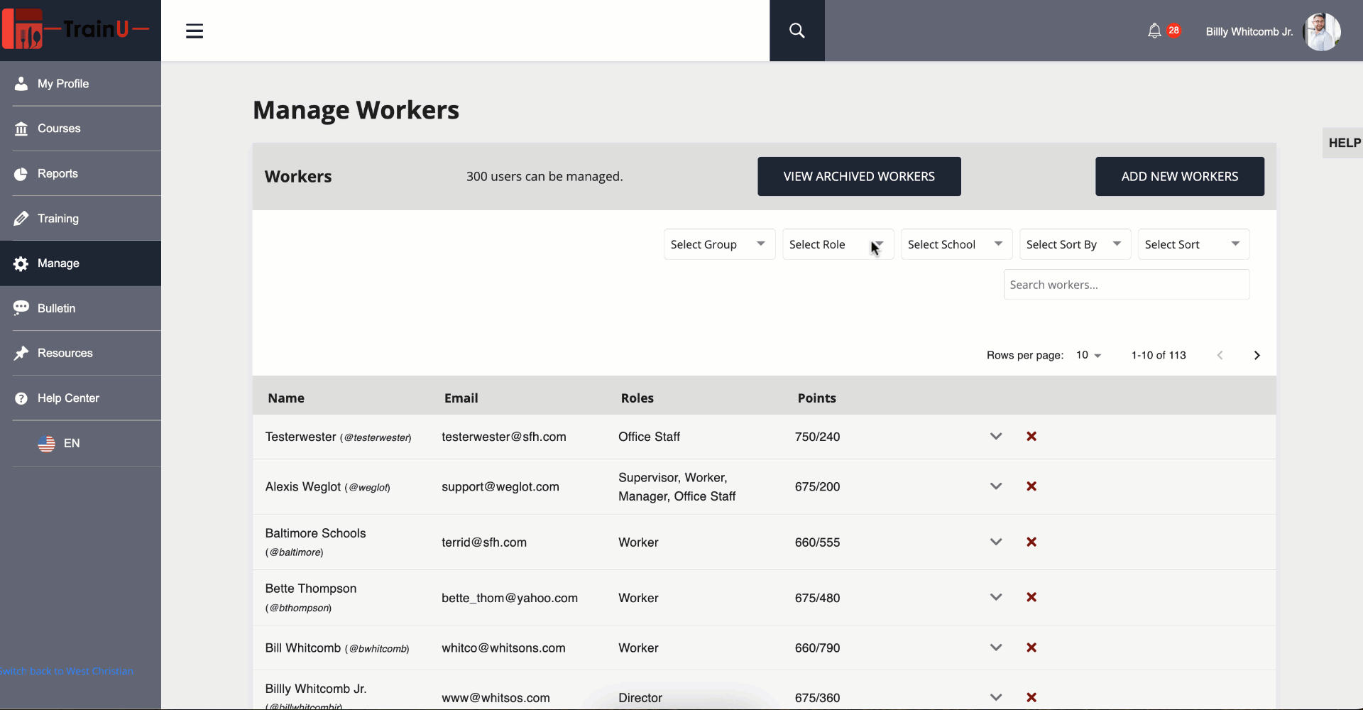Screen dimensions: 1363x710
Task: Change rows per page dropdown
Action: pyautogui.click(x=1088, y=355)
